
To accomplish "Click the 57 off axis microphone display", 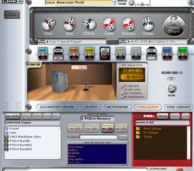I will 132,75.
